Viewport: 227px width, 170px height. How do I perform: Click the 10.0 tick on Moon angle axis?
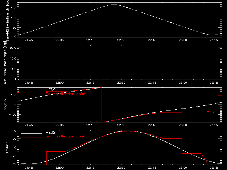pyautogui.click(x=13, y=58)
